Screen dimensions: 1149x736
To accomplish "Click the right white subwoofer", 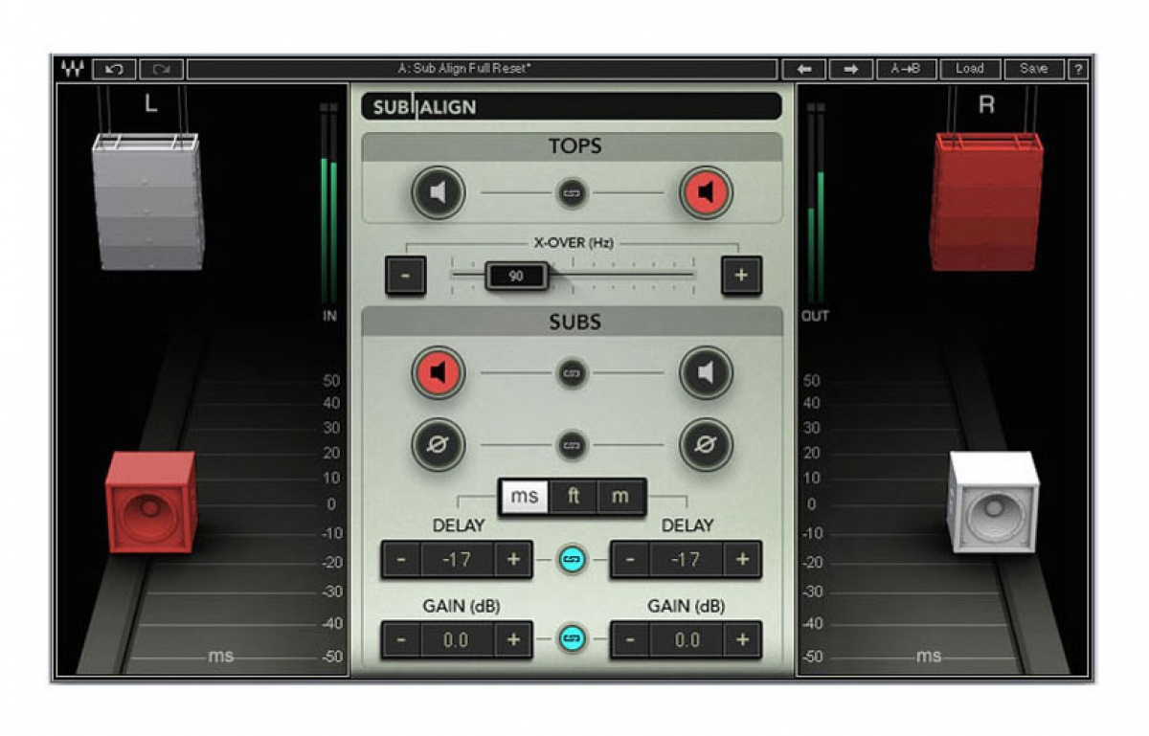I will click(993, 502).
